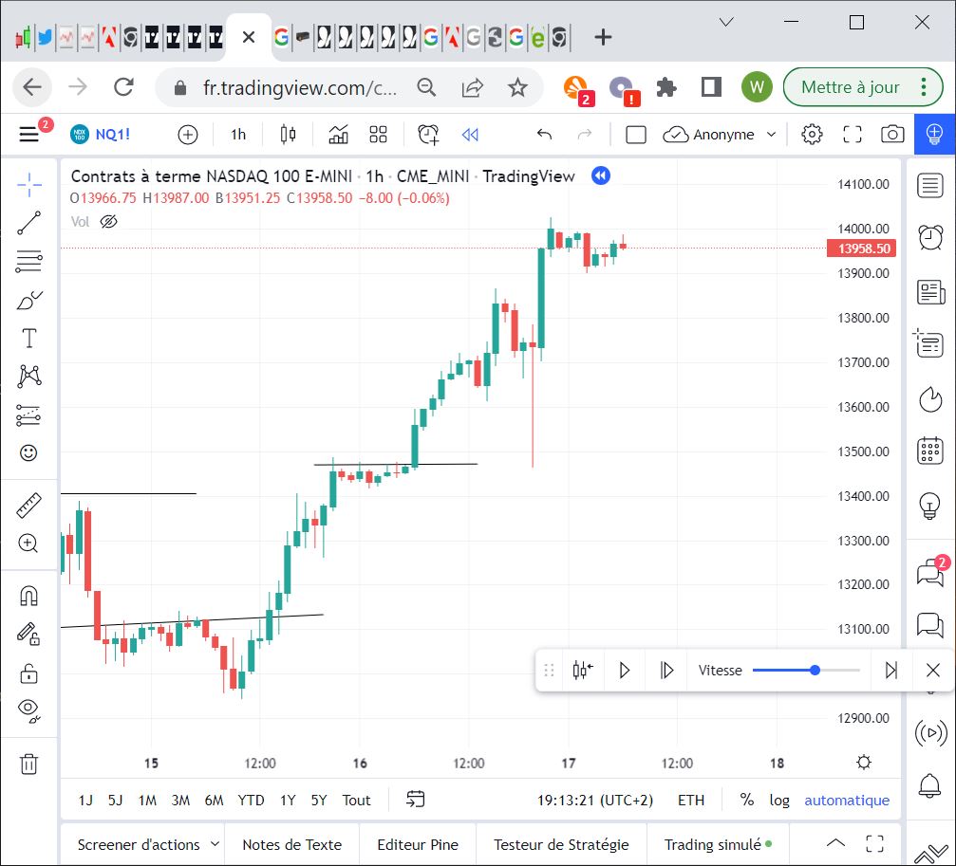Toggle stay in drawing mode
956x866 pixels.
pos(28,634)
